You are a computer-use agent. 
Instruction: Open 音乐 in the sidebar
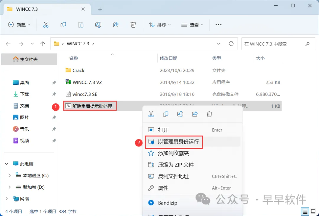click(x=25, y=129)
